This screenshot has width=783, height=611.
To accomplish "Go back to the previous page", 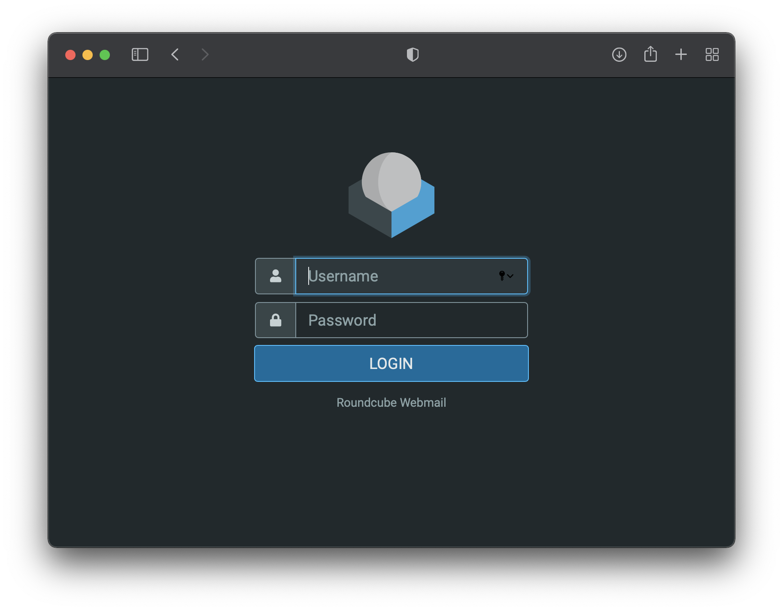I will pos(175,54).
